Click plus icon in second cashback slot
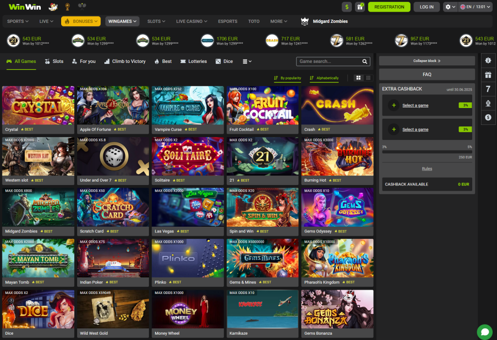This screenshot has width=497, height=340. point(394,129)
